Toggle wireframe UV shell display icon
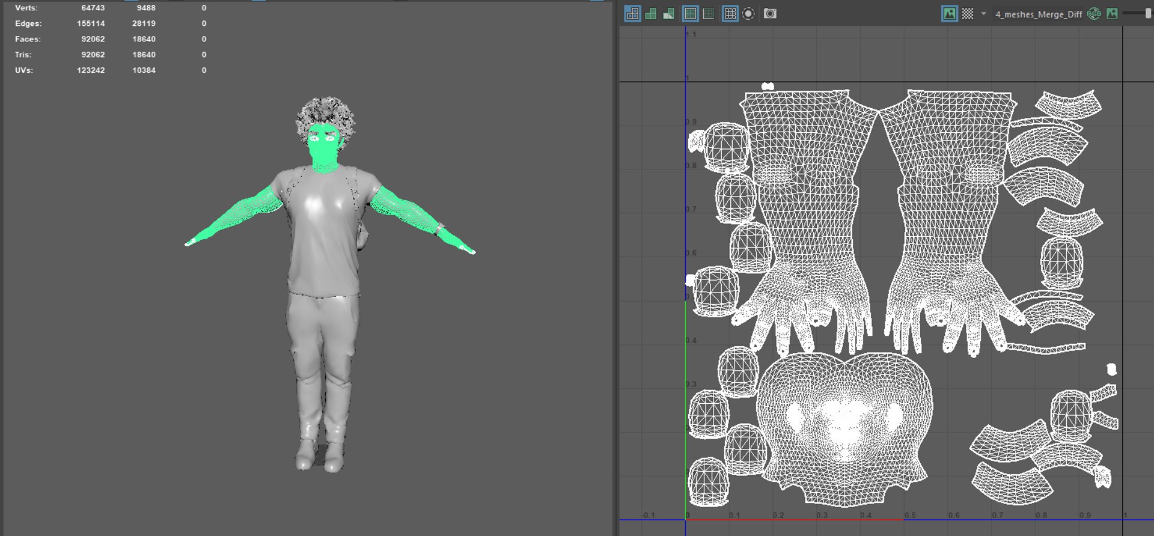This screenshot has height=536, width=1154. tap(632, 14)
